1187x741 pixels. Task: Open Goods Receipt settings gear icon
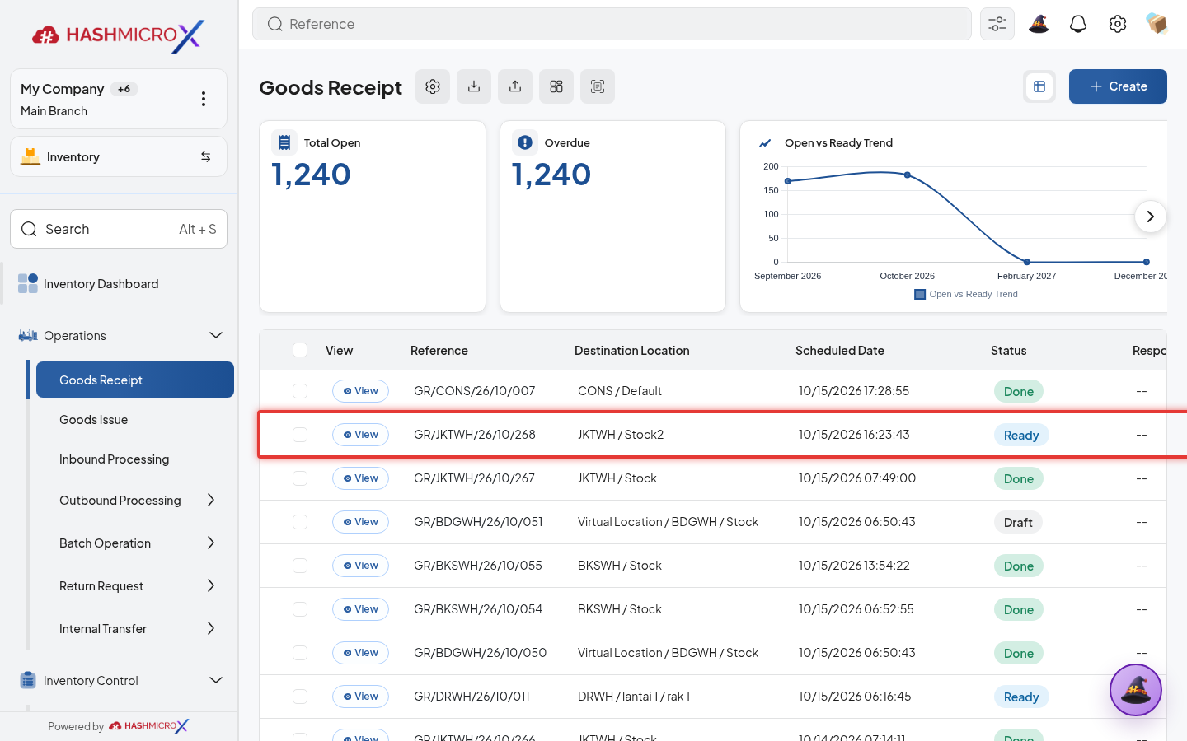tap(433, 86)
